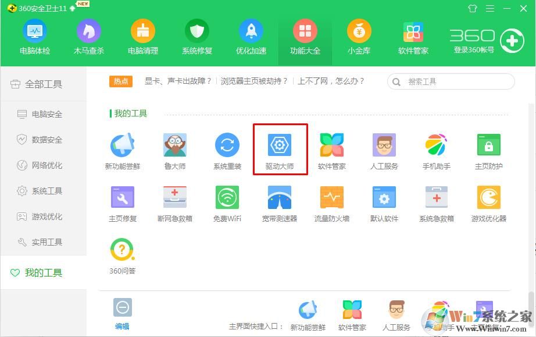The width and height of the screenshot is (536, 337).
Task: Launch 主页防护 lock tool
Action: (x=489, y=151)
